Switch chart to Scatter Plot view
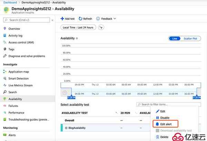207x141 pixels. (x=190, y=39)
